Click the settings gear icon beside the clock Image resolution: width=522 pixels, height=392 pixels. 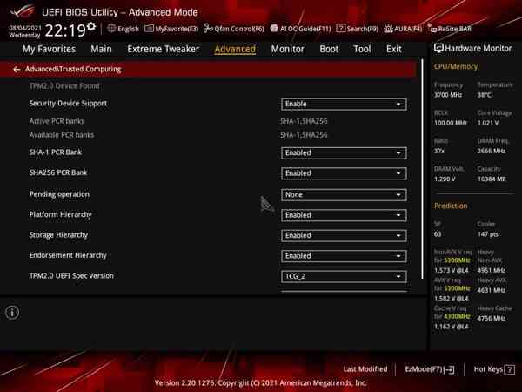91,28
